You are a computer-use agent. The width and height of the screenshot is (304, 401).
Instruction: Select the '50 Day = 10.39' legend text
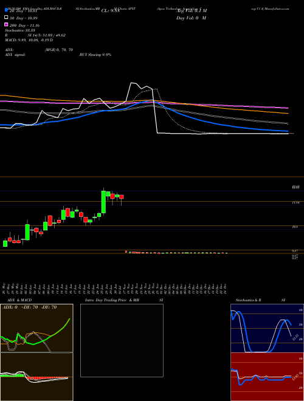23,18
